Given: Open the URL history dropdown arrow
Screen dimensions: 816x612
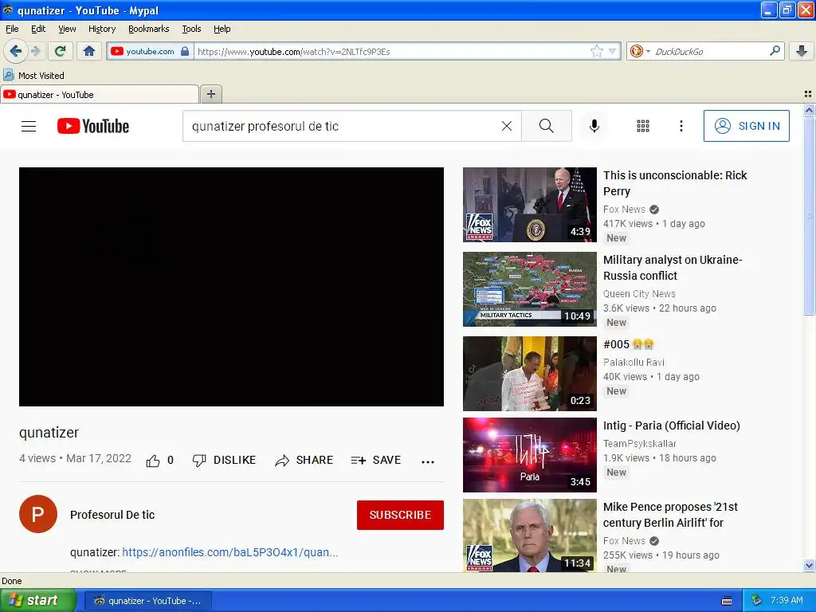Looking at the screenshot, I should coord(612,51).
